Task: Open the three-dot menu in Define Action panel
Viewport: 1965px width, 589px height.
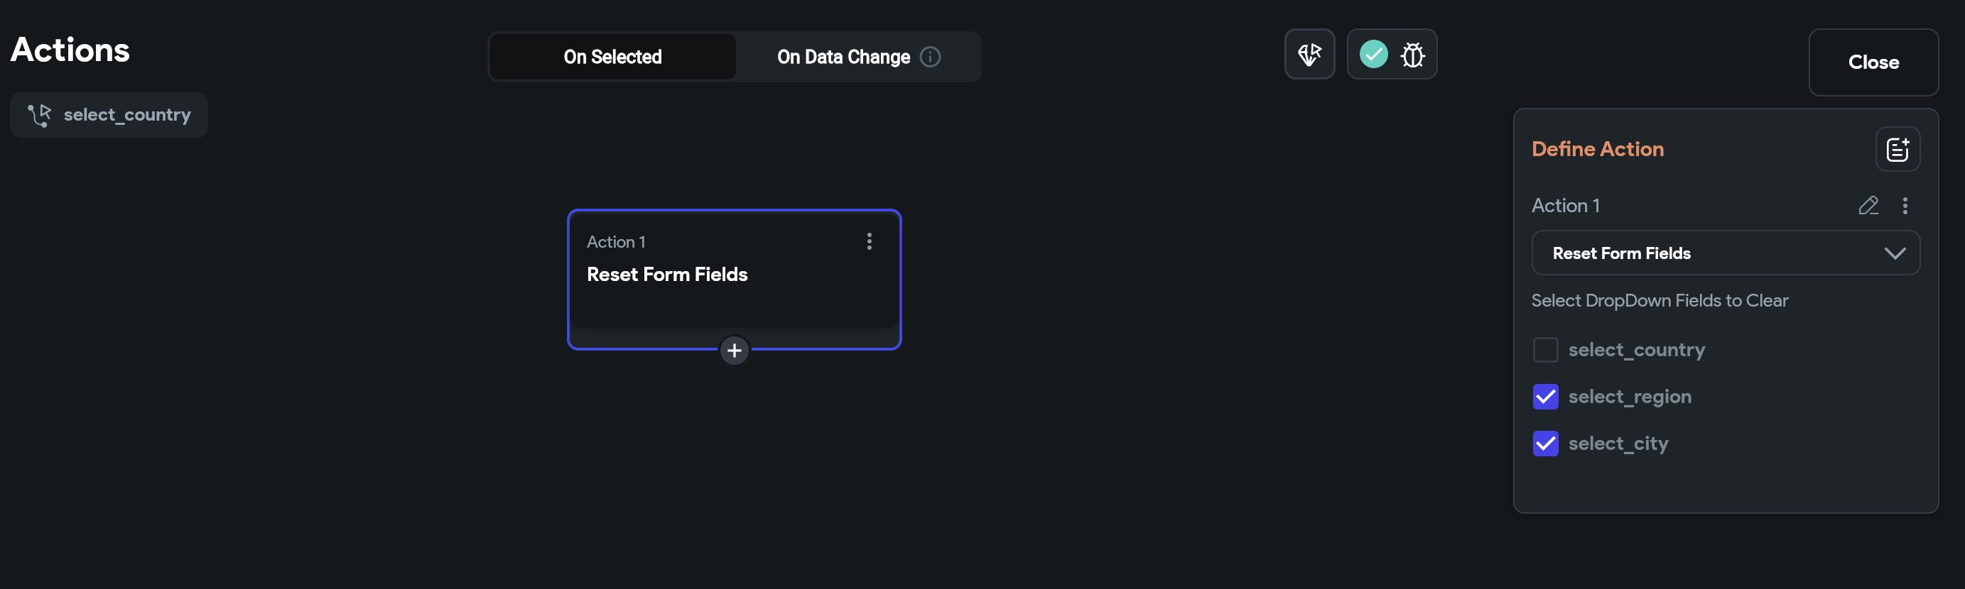Action: tap(1905, 206)
